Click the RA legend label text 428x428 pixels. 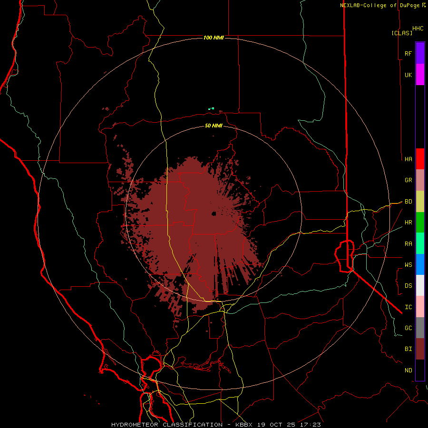click(x=408, y=244)
